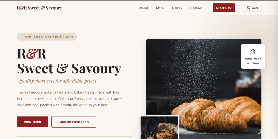Click the Home-Based Colombo, Sri Lanka badge

[x=47, y=37]
